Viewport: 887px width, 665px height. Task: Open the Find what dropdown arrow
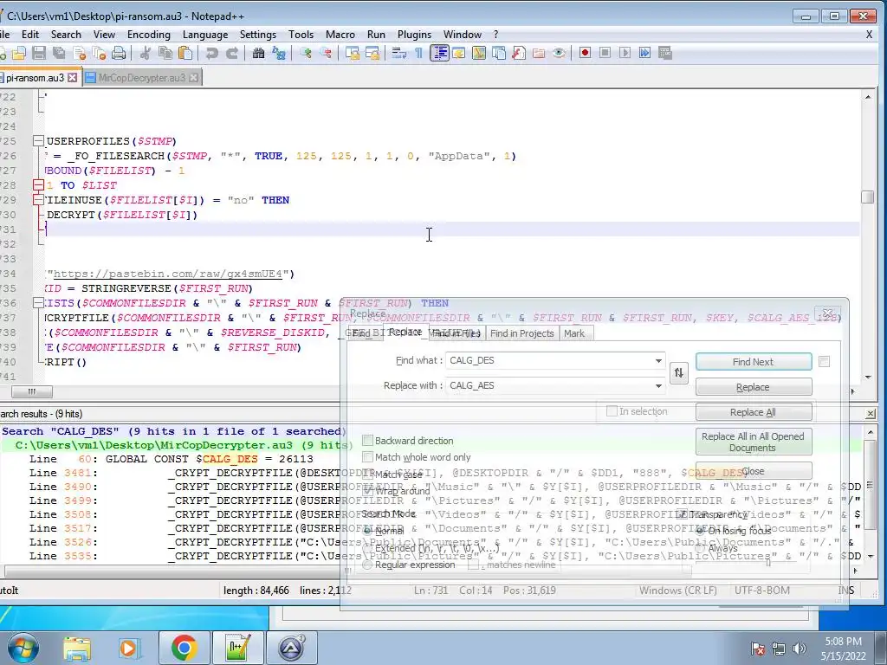658,361
